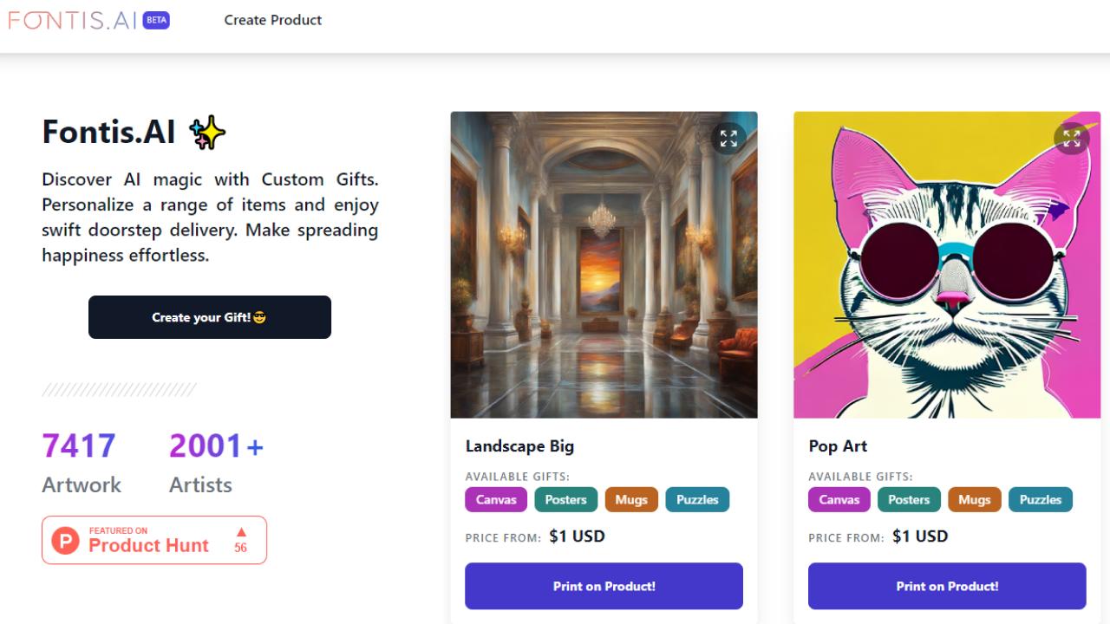The image size is (1110, 624).
Task: Select Puzzles tag under Landscape Big
Action: 697,499
